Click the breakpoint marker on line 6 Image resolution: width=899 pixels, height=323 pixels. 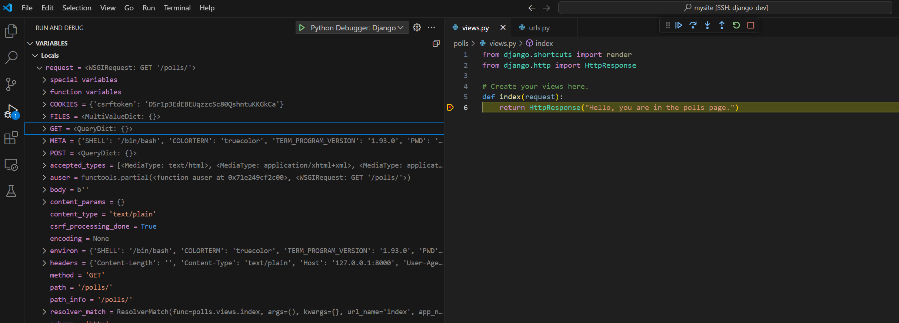(x=450, y=107)
